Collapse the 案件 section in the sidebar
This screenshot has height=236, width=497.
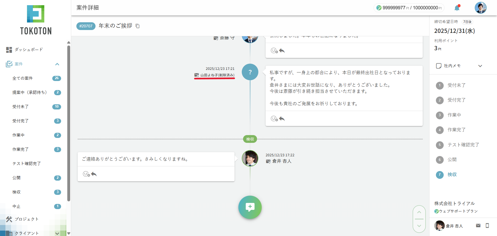(57, 64)
